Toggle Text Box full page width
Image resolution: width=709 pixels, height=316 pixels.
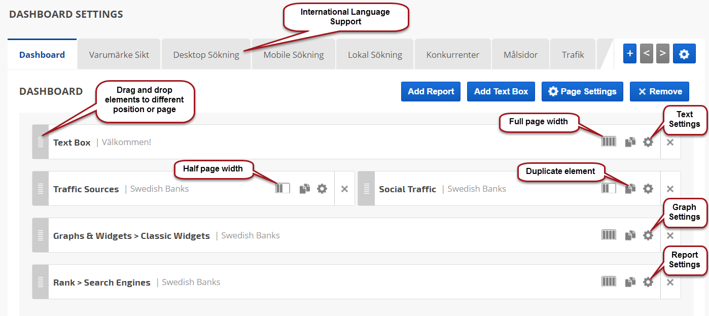click(609, 142)
